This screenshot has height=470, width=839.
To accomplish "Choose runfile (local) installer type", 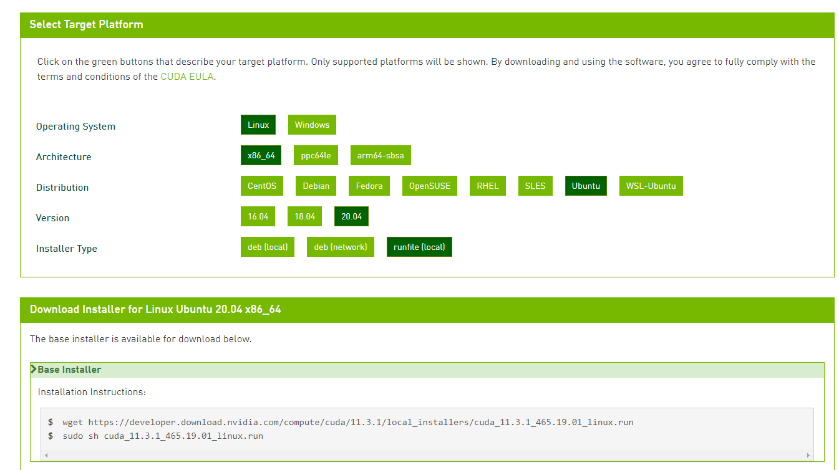I will [419, 247].
